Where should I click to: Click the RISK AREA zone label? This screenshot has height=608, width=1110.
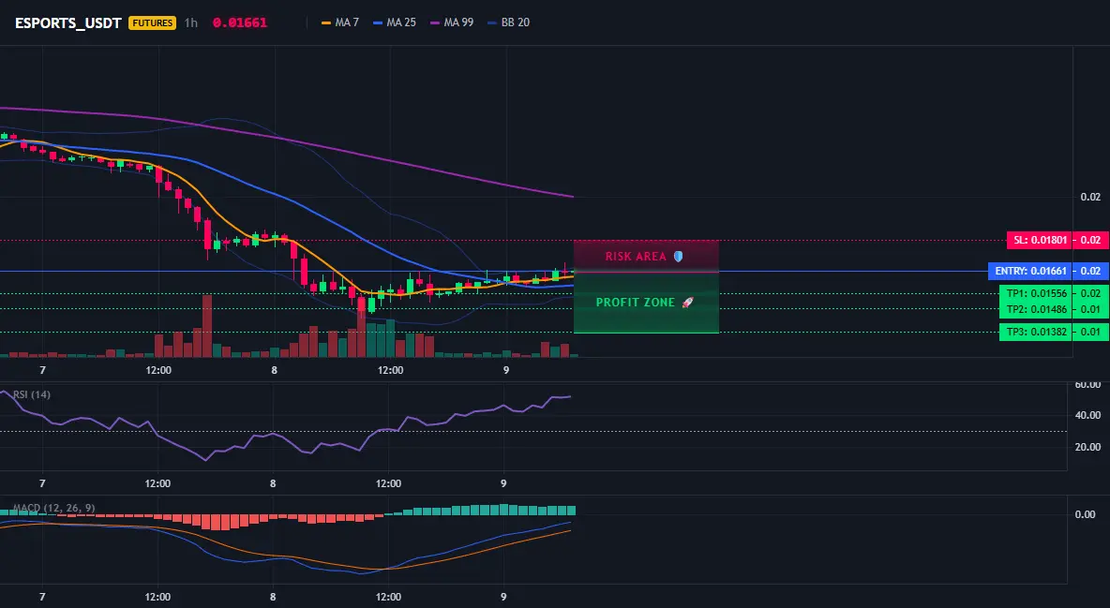636,257
